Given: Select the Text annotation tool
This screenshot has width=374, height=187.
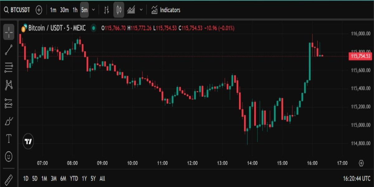Looking at the screenshot, I should (9, 138).
